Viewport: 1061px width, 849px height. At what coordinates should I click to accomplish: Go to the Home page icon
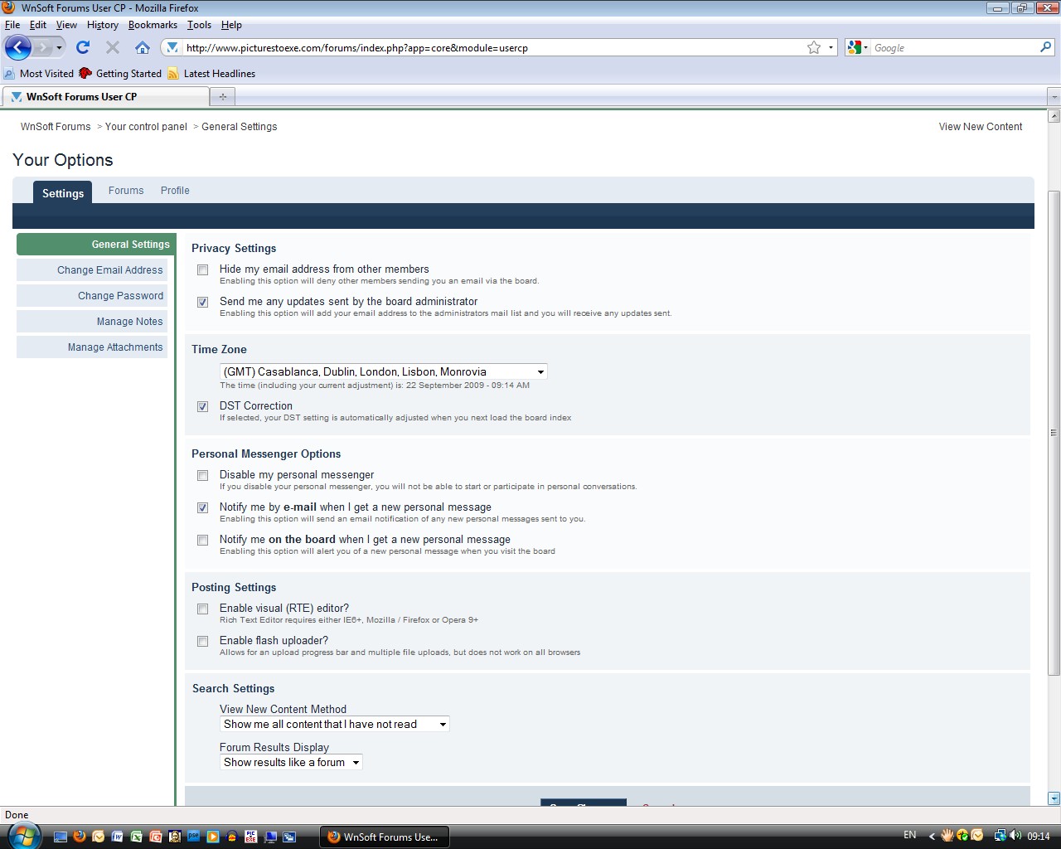143,47
